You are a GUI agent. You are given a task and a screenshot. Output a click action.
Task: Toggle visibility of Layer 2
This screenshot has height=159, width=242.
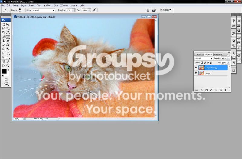pyautogui.click(x=196, y=73)
